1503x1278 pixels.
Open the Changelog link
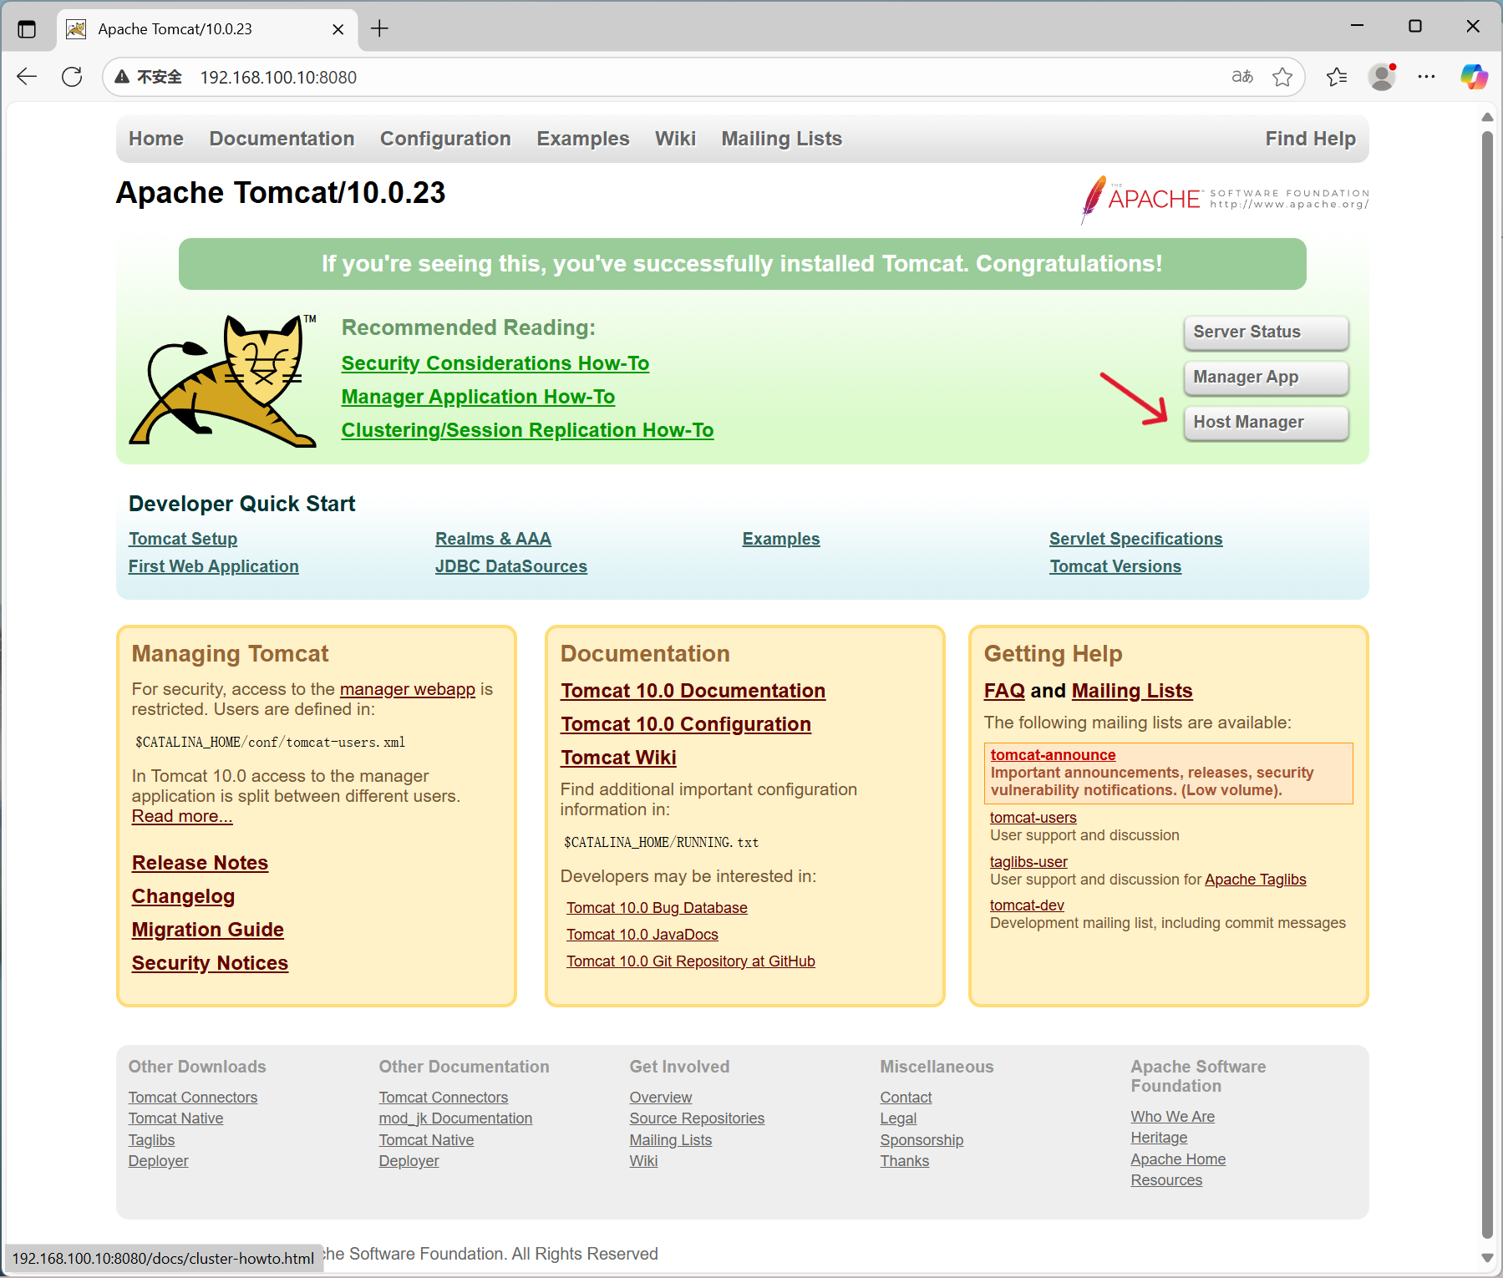[183, 896]
